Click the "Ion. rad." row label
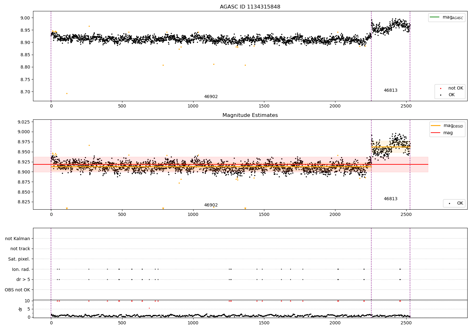Screen dimensions: 472x330 21,269
